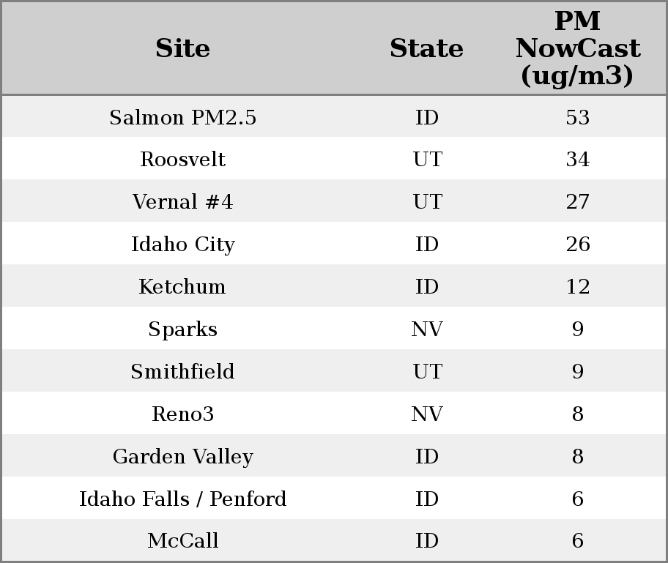Click the PM NowCast column header
The width and height of the screenshot is (668, 563).
pyautogui.click(x=577, y=48)
